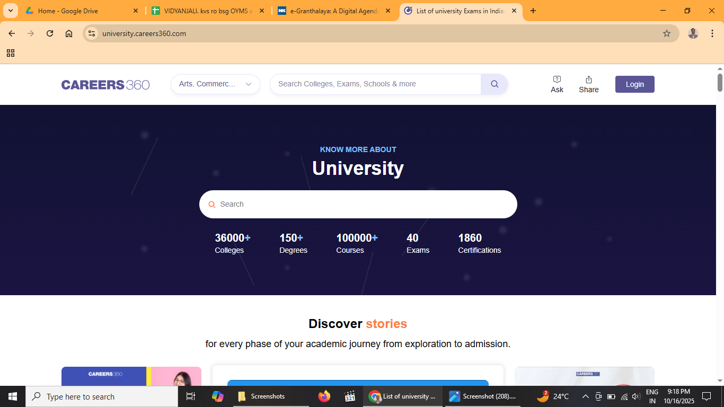The image size is (724, 407).
Task: Switch to the e-Granthalaya tab
Action: (334, 11)
